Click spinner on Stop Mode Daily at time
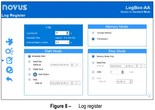Screen dimensions: 155x110 click(131, 82)
